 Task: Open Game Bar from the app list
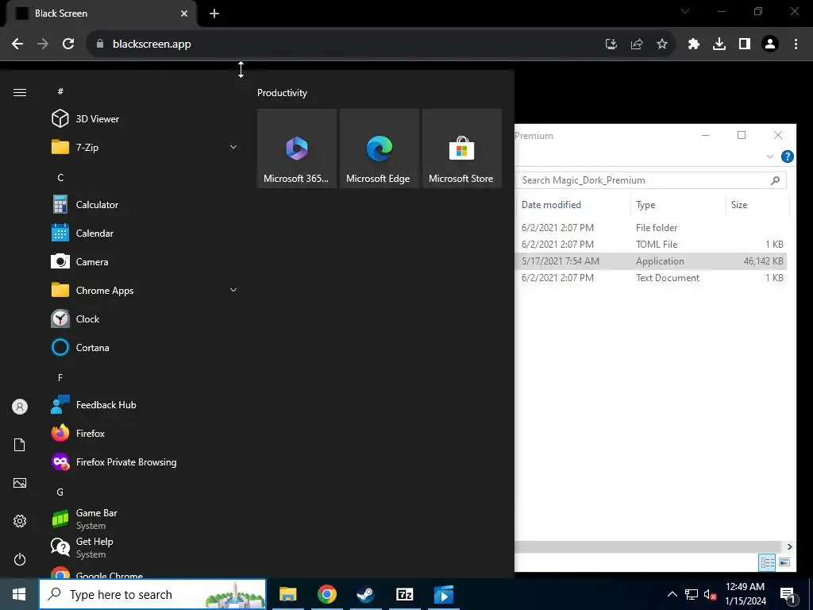(145, 519)
